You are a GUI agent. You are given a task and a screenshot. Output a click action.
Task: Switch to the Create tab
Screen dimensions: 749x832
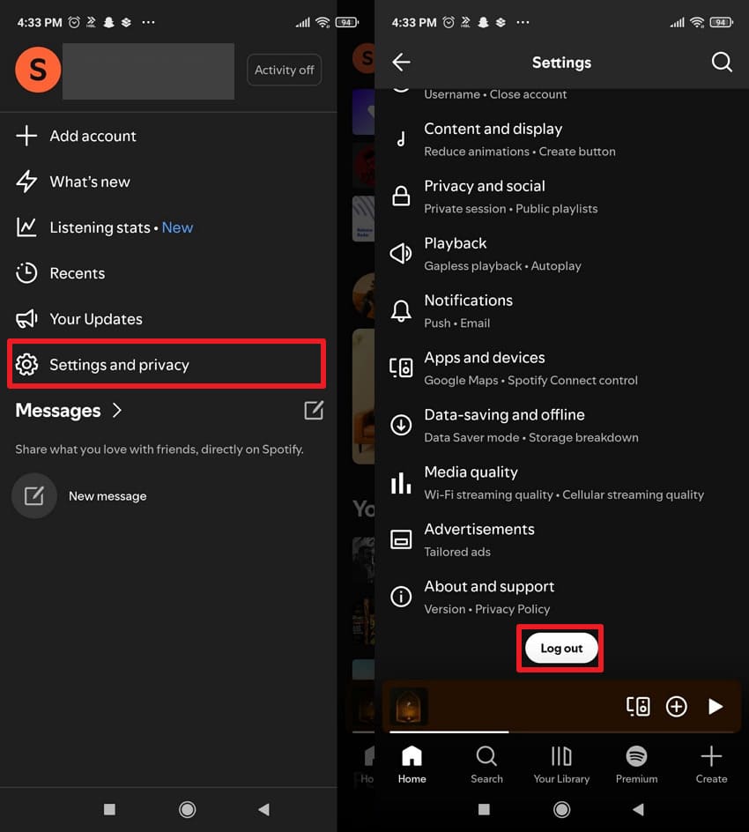711,765
